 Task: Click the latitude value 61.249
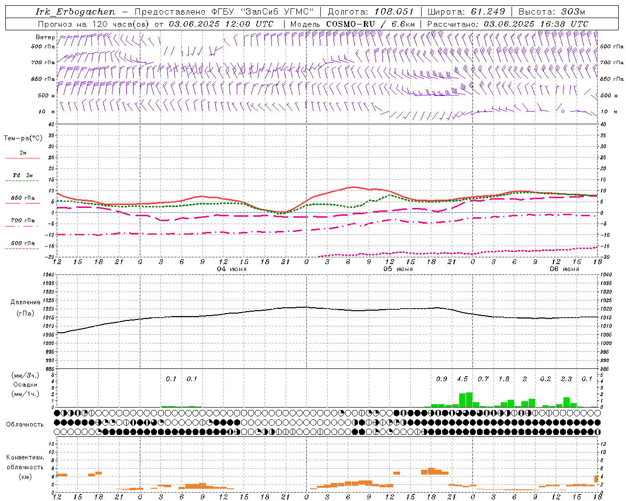pos(488,12)
